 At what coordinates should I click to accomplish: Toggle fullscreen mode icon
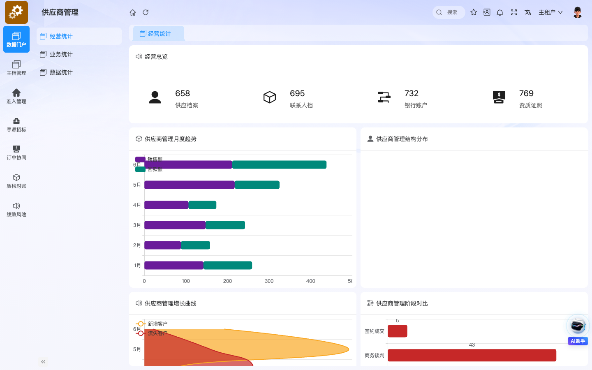(514, 12)
